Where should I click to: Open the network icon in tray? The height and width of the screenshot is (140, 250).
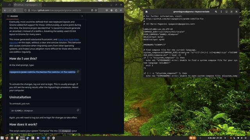[238, 138]
